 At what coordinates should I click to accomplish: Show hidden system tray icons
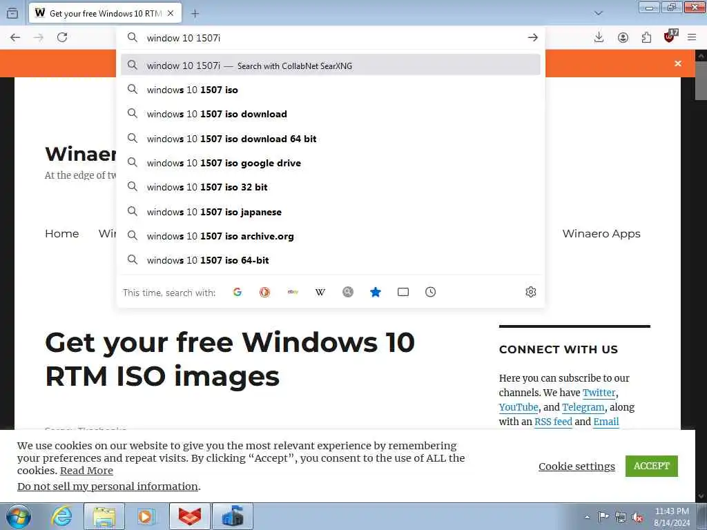tap(587, 517)
